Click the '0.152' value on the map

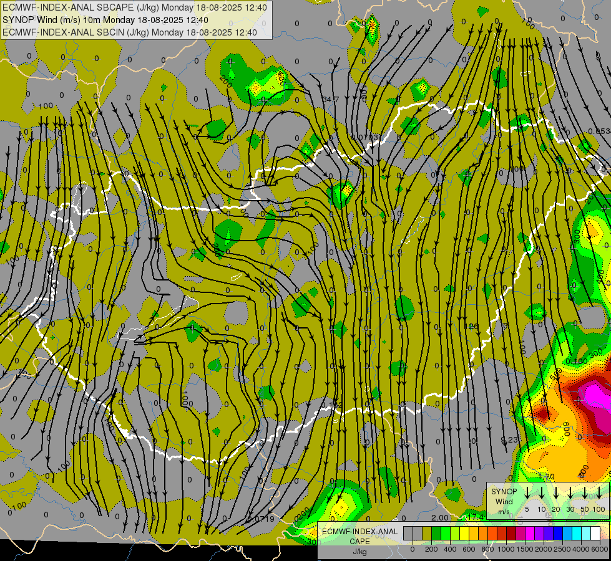pos(331,405)
